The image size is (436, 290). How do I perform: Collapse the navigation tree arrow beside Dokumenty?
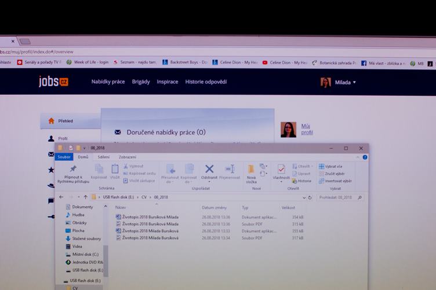click(x=106, y=206)
